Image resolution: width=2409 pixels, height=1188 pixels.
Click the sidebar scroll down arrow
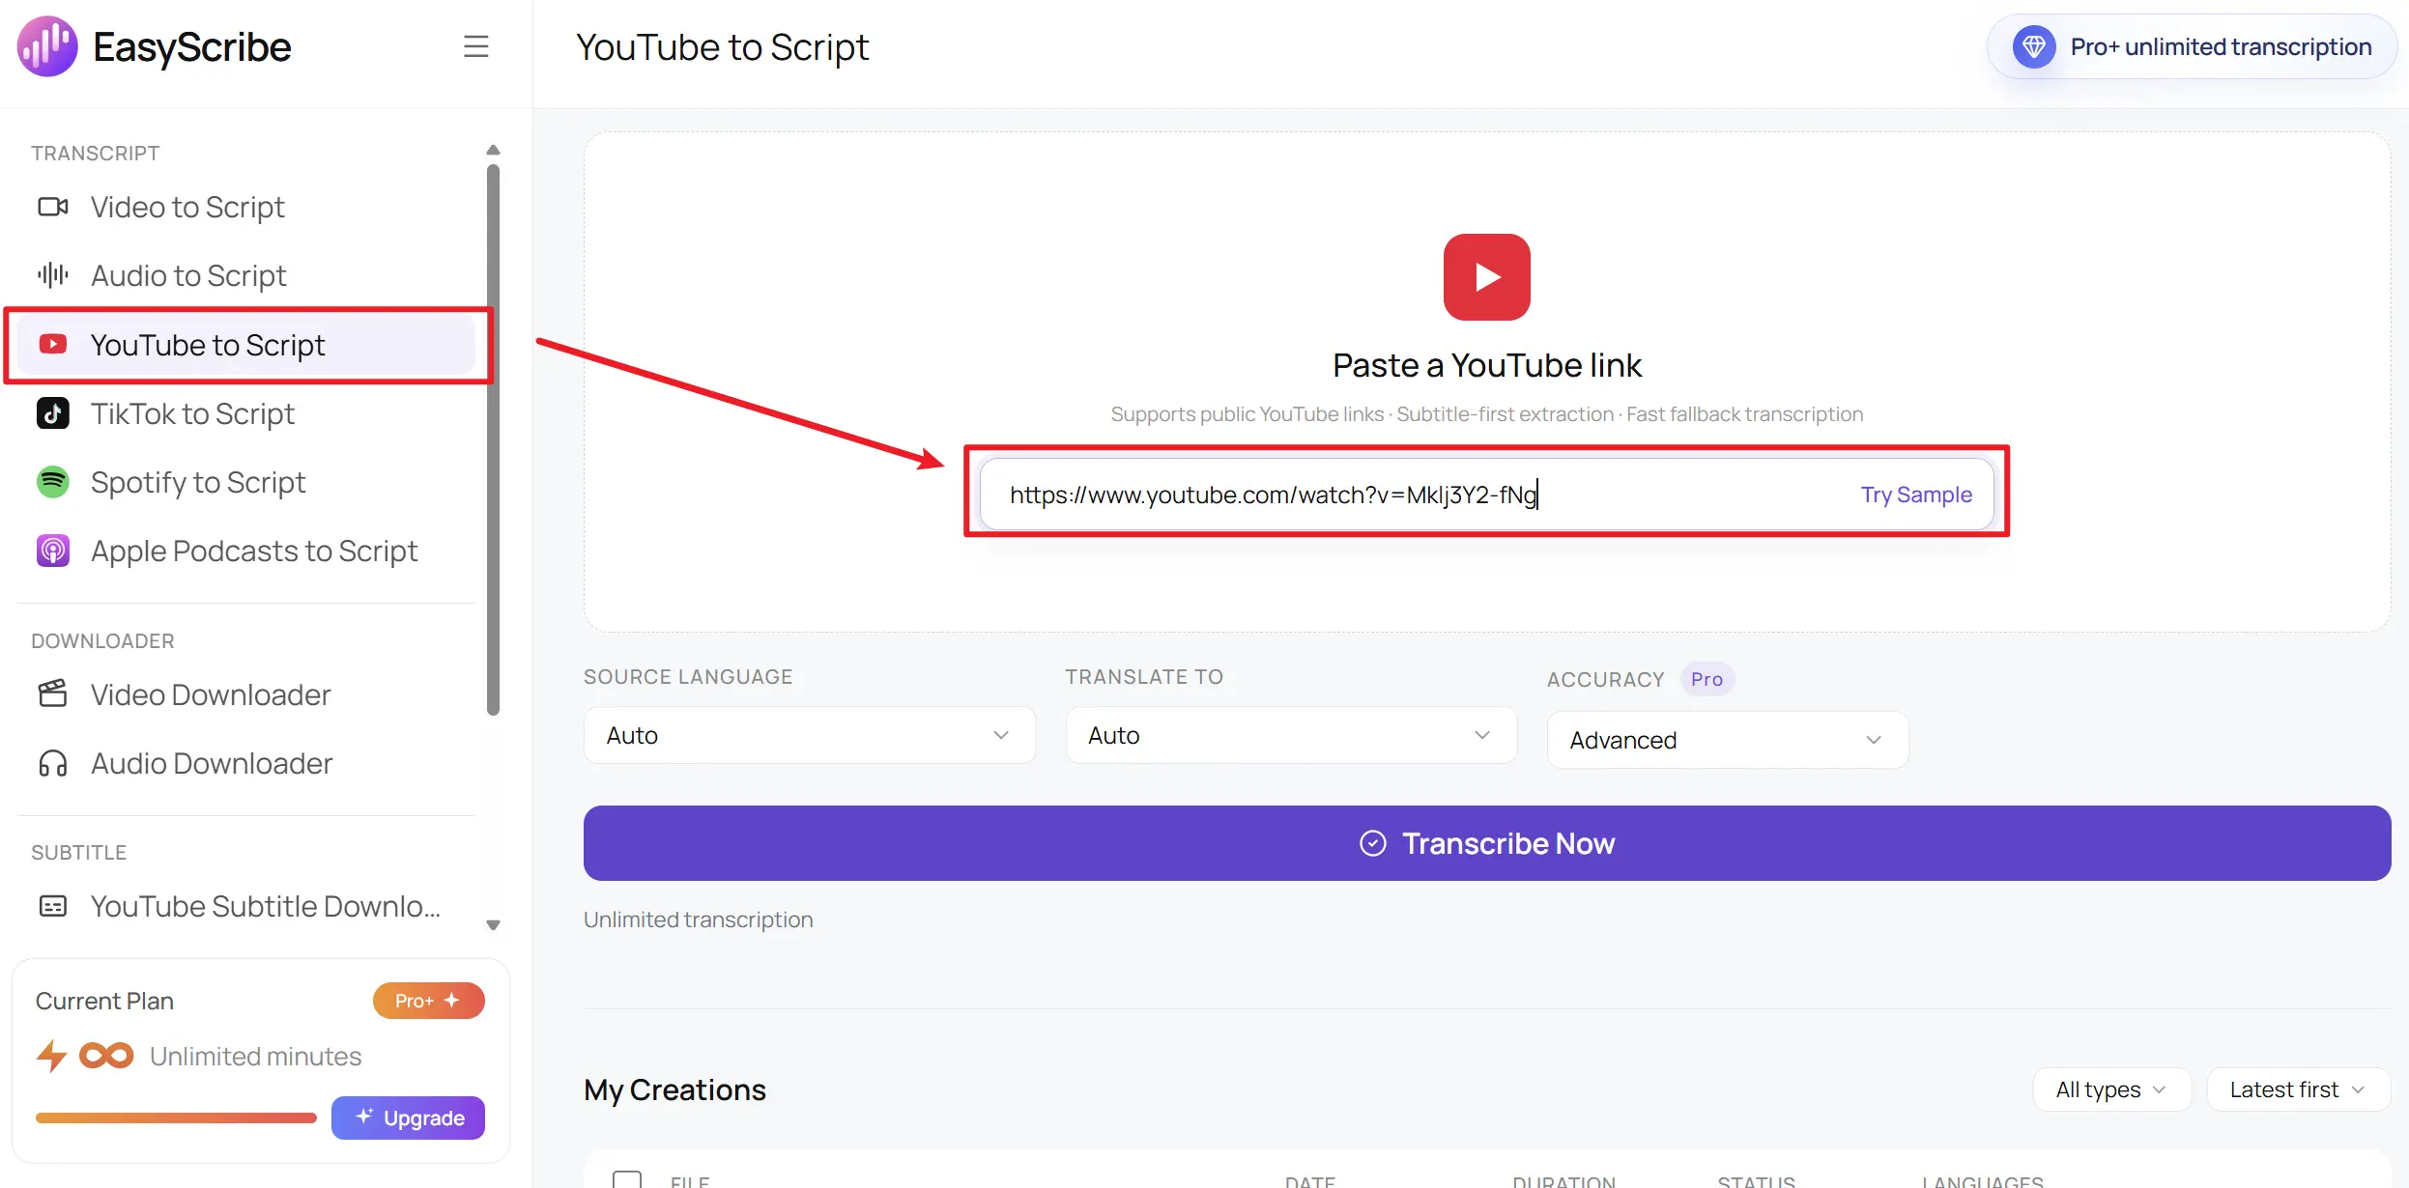click(493, 925)
